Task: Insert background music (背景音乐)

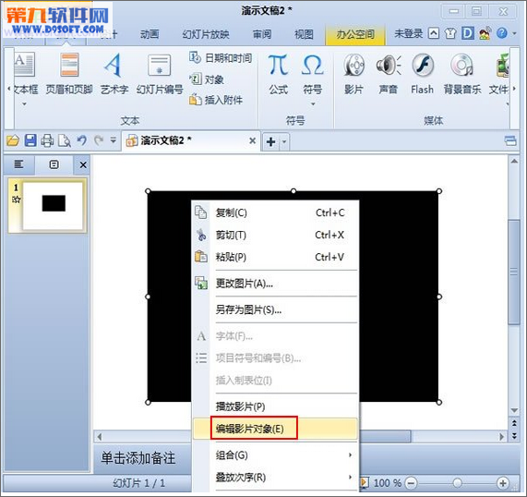Action: click(x=462, y=74)
